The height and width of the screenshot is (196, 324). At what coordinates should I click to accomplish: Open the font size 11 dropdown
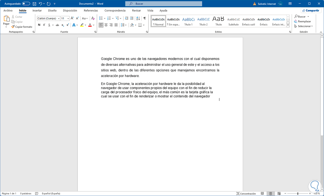pos(68,18)
